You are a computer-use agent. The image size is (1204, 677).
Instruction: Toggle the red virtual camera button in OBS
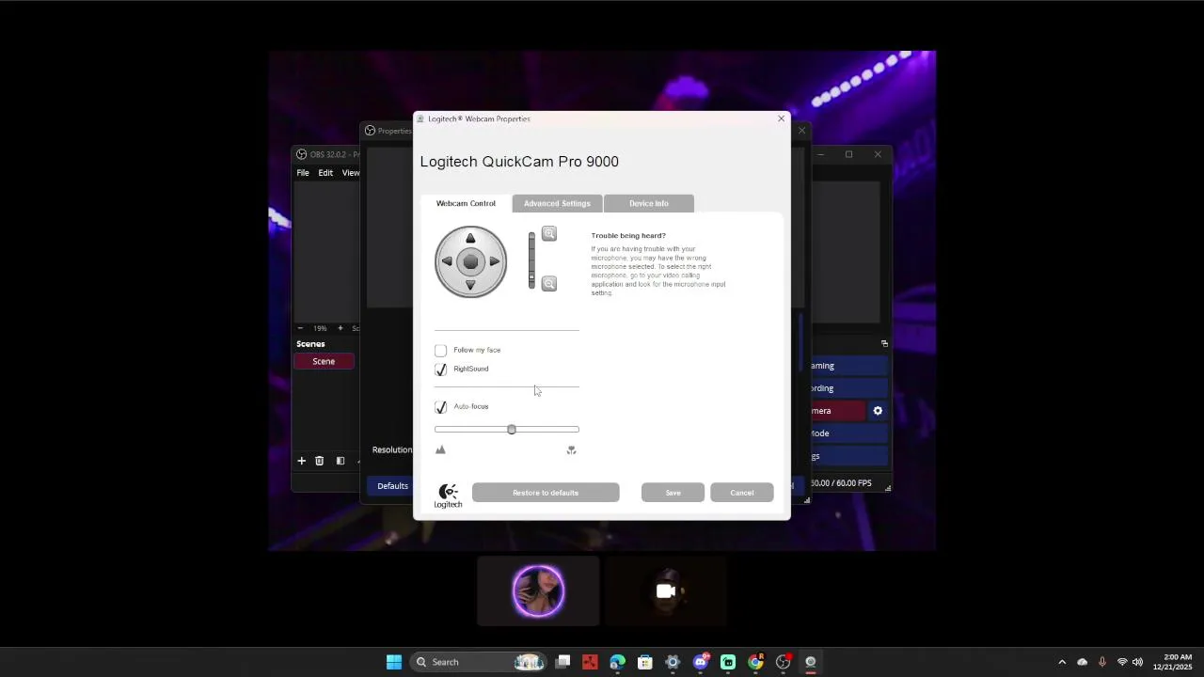[836, 411]
